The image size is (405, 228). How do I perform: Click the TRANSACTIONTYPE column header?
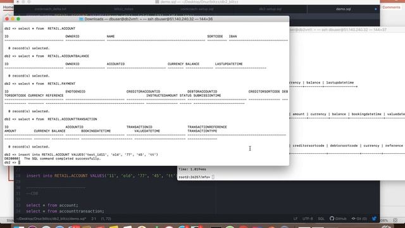(x=202, y=131)
